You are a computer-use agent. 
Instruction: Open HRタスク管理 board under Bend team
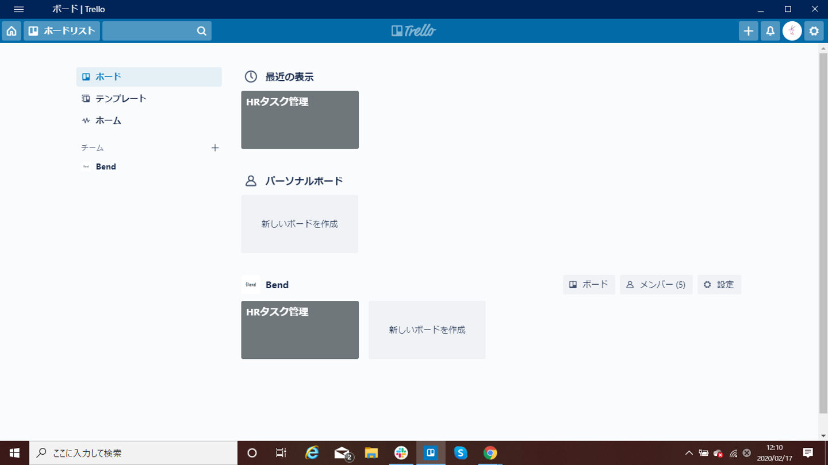pyautogui.click(x=300, y=330)
